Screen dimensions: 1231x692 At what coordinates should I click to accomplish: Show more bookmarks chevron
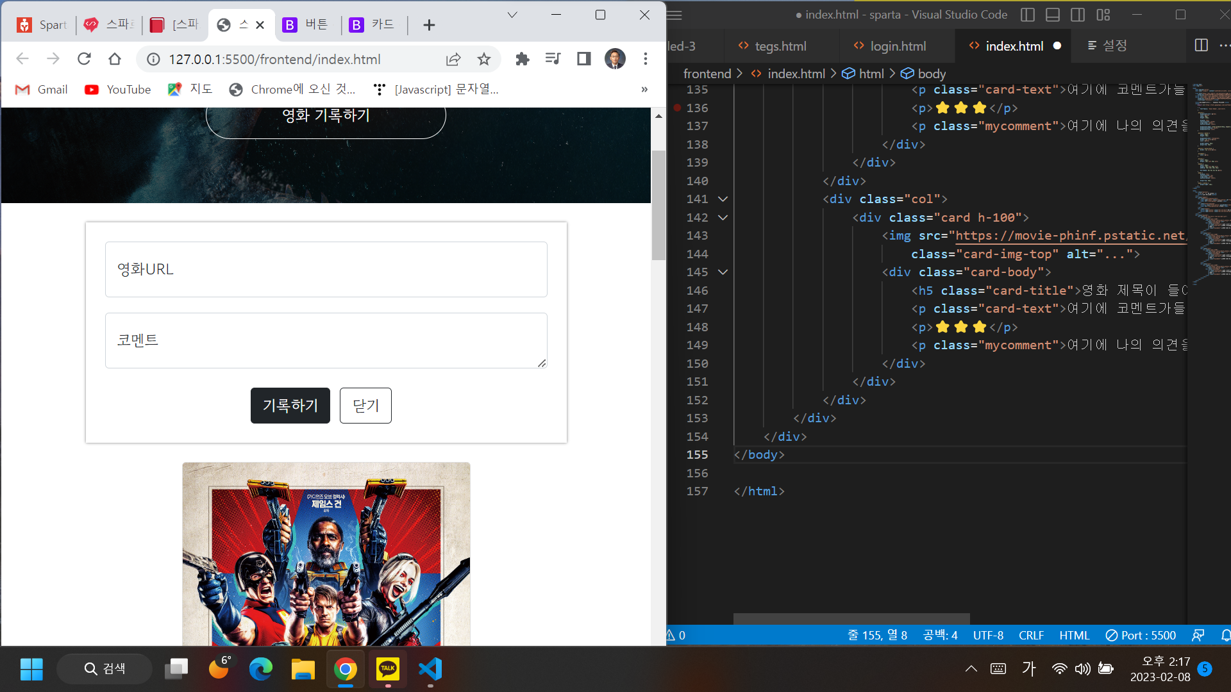click(x=644, y=90)
